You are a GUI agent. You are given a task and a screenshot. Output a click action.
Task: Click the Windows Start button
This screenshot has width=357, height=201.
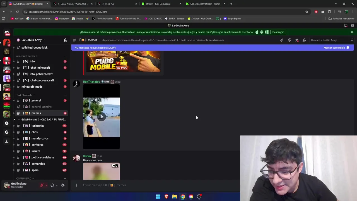click(x=158, y=197)
